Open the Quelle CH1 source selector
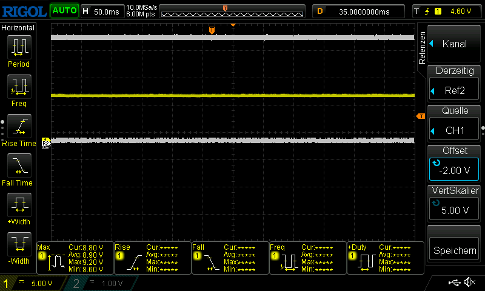The width and height of the screenshot is (485, 291). point(454,123)
